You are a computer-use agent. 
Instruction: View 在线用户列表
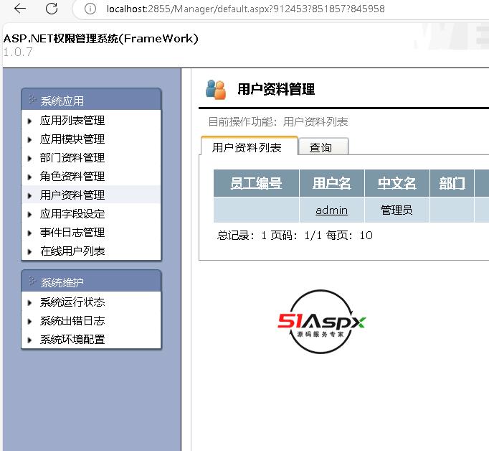pos(72,251)
